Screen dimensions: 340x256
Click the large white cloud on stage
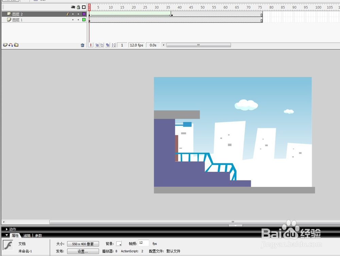pos(246,105)
